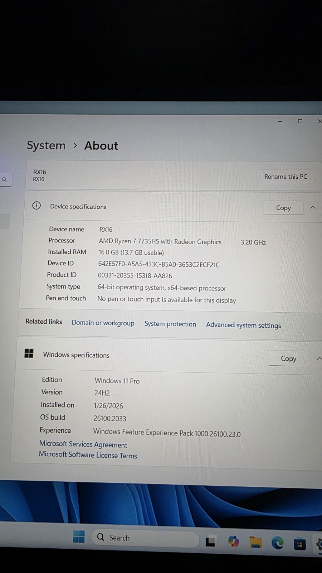Collapse the Windows specifications section
The height and width of the screenshot is (573, 322).
point(319,358)
